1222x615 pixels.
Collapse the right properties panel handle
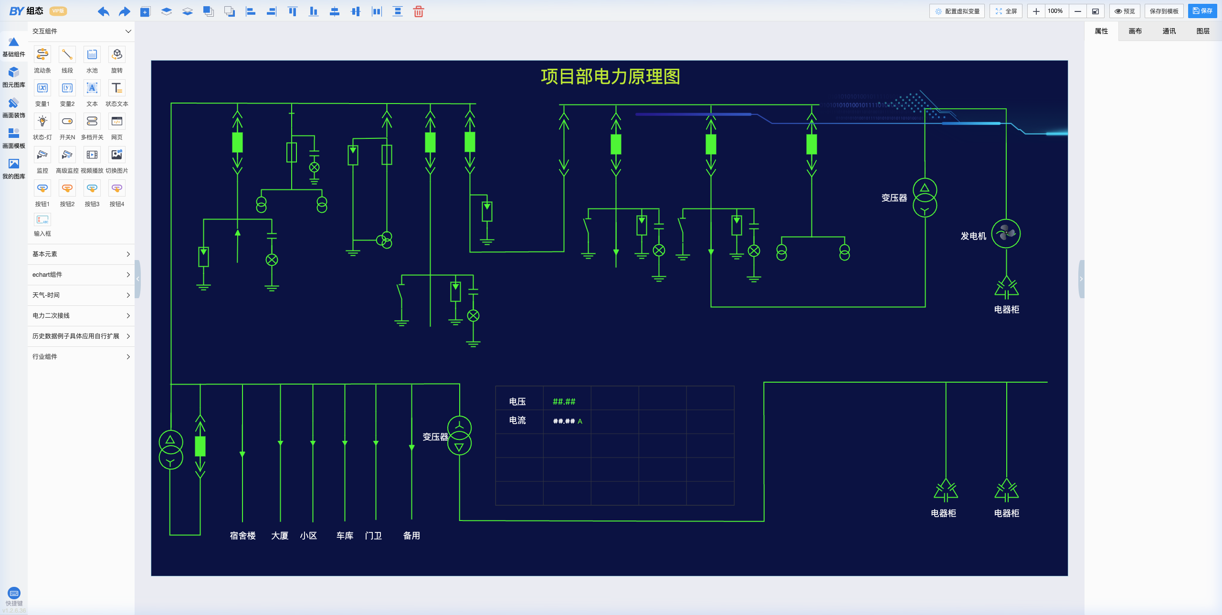1081,279
